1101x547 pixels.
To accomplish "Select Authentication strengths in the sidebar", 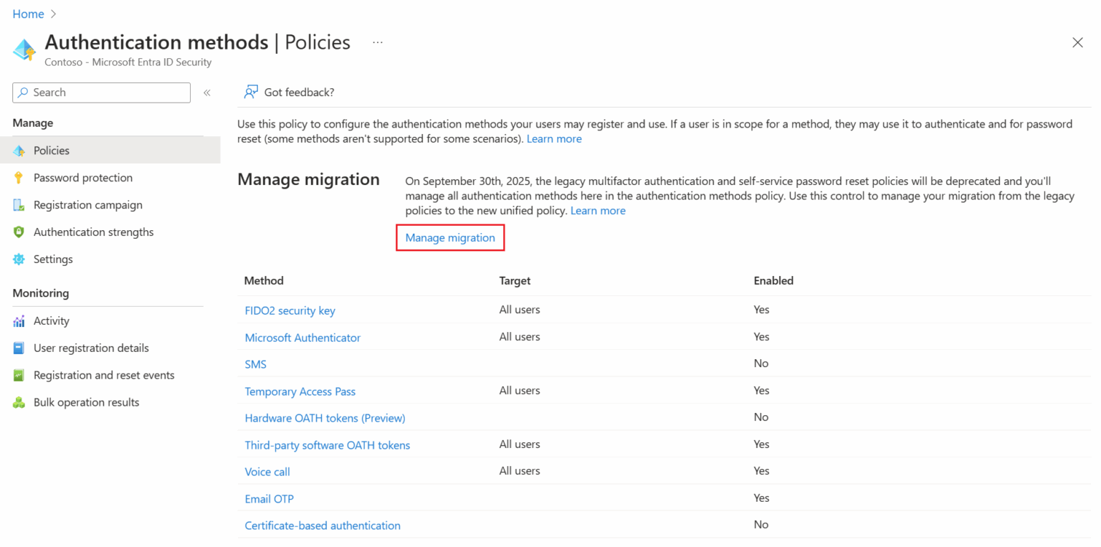I will [93, 232].
